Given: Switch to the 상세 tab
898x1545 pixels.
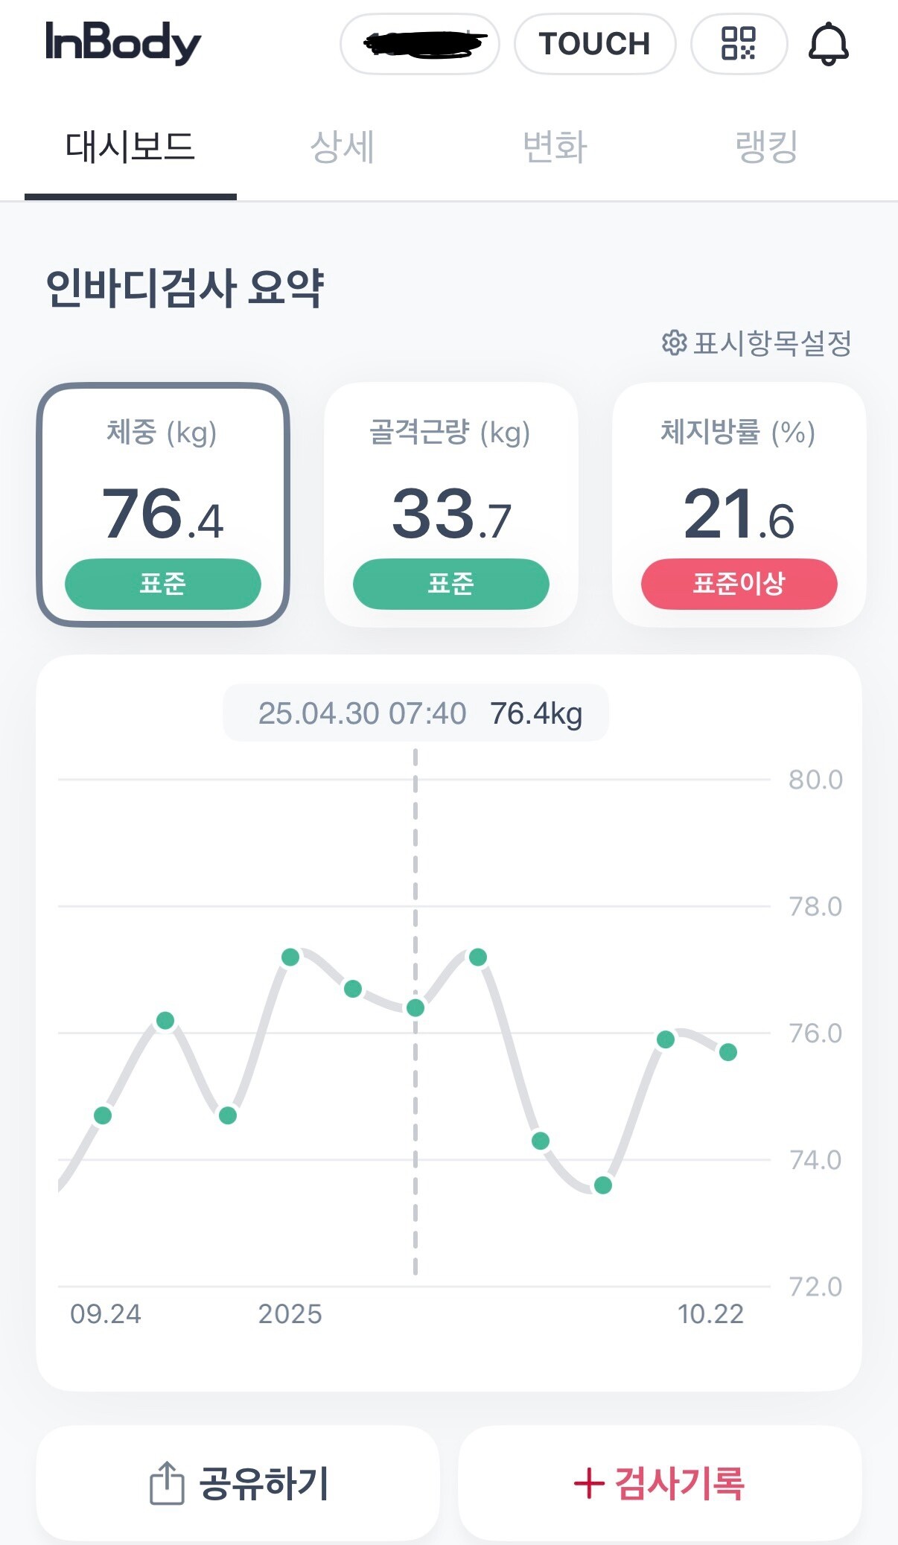Looking at the screenshot, I should (x=343, y=147).
